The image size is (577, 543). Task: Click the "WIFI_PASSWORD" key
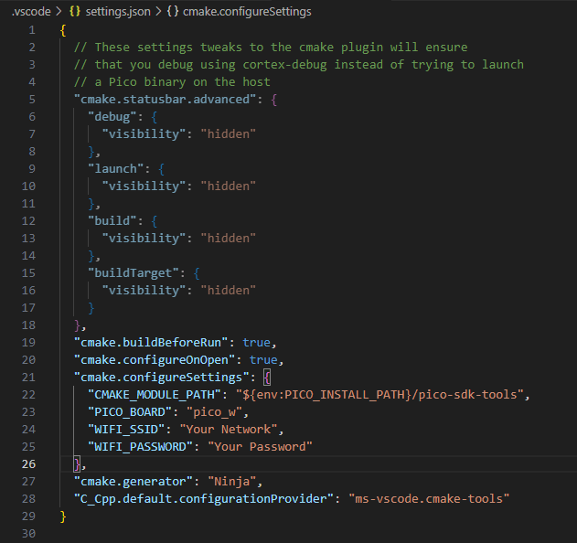click(140, 447)
